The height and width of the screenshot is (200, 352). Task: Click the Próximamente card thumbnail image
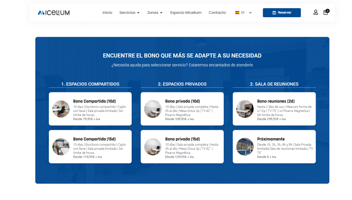point(245,147)
